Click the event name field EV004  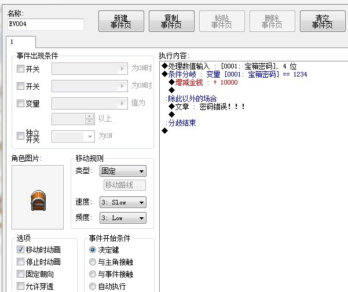[x=46, y=24]
